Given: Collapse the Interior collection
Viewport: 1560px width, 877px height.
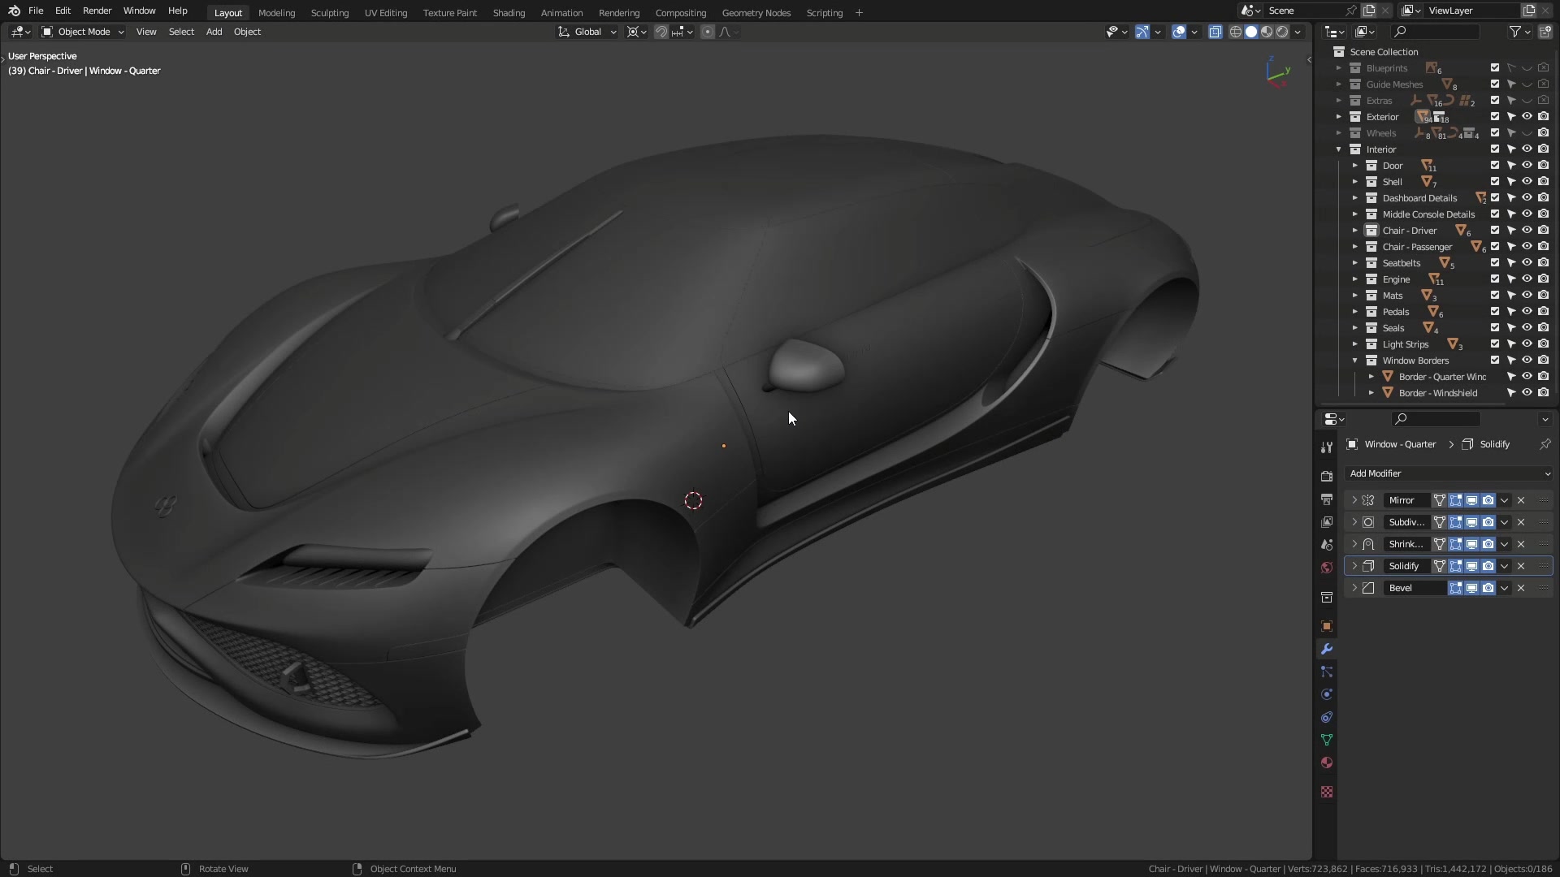Looking at the screenshot, I should pos(1338,149).
